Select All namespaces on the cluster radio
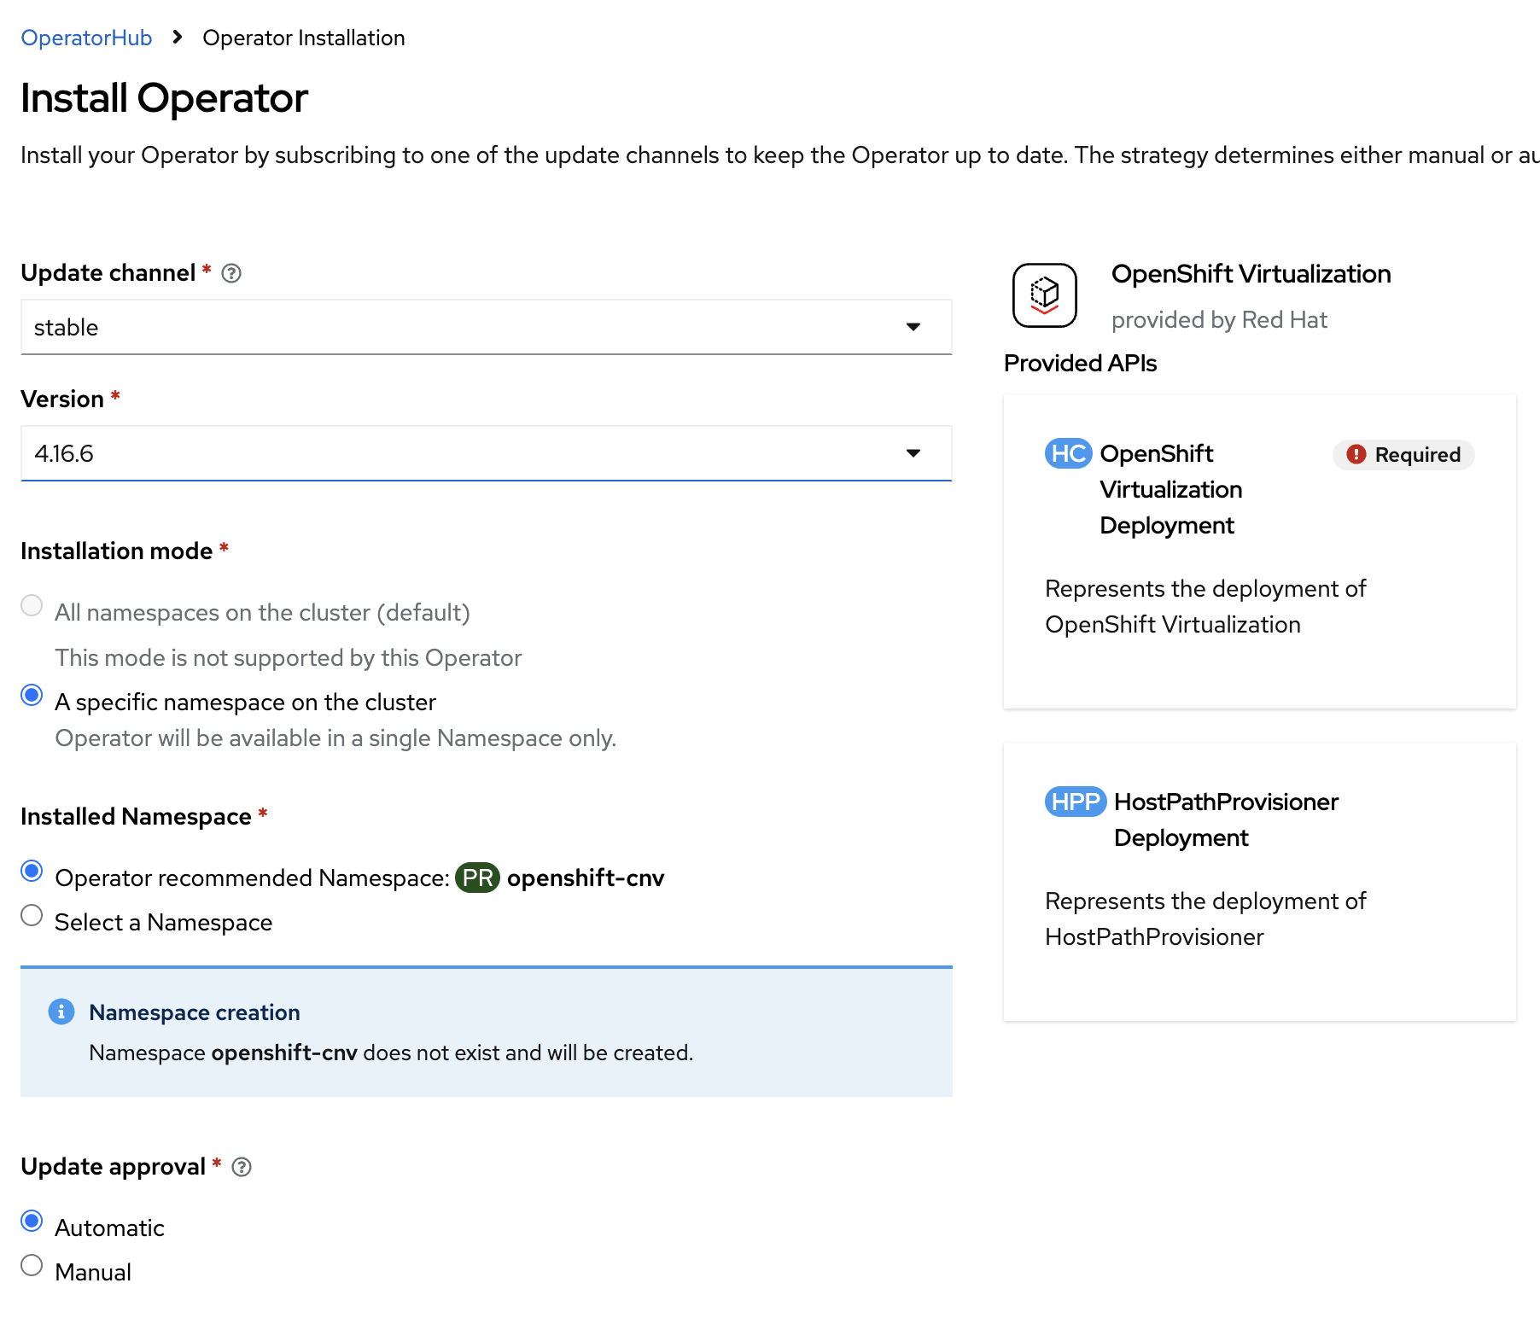 click(32, 605)
